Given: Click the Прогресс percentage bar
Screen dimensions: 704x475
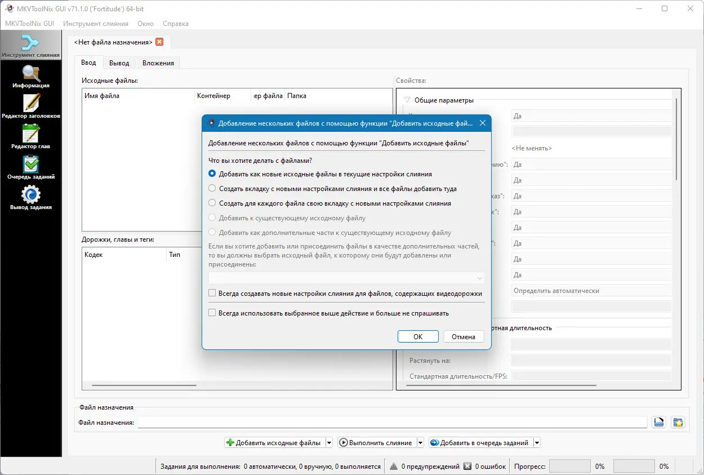Looking at the screenshot, I should (569, 466).
